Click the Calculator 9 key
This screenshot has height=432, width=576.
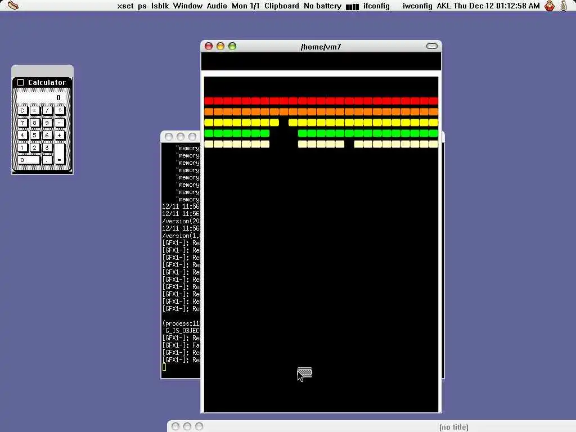click(x=47, y=123)
